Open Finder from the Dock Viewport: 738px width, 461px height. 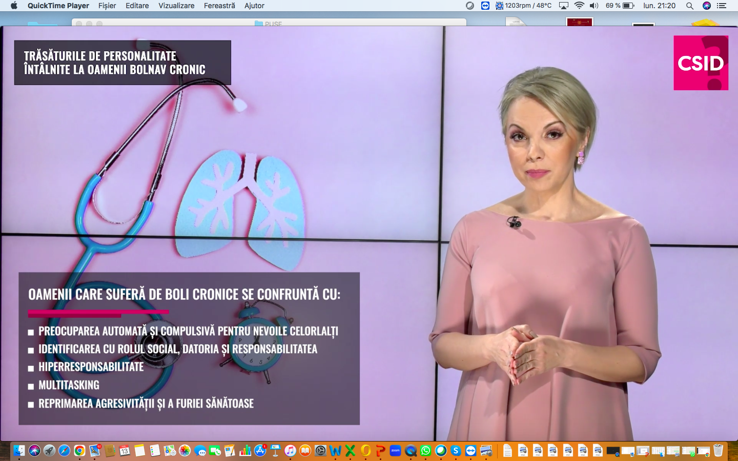pyautogui.click(x=19, y=451)
